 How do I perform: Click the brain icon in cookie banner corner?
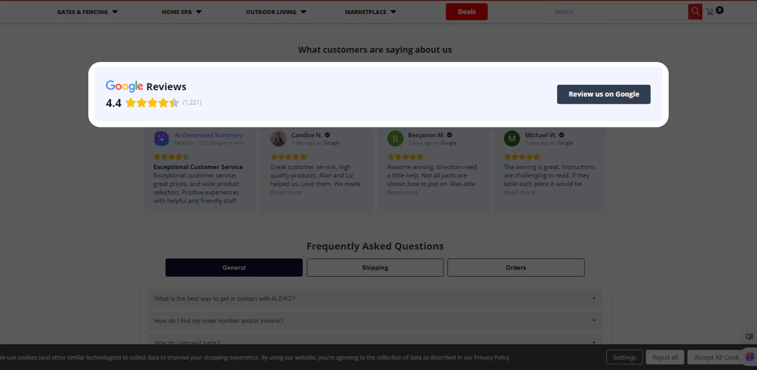coord(750,357)
